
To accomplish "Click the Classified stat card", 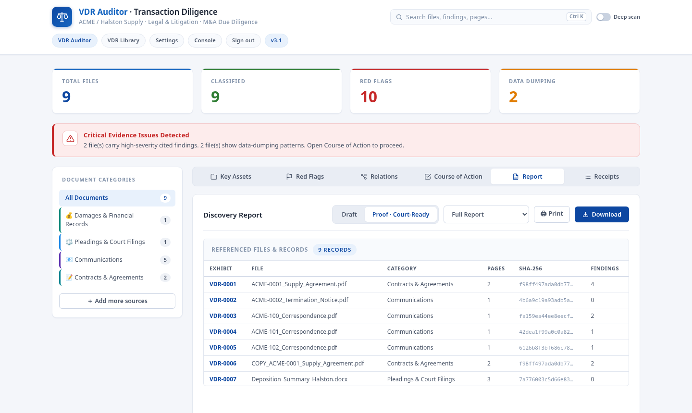I will point(272,91).
